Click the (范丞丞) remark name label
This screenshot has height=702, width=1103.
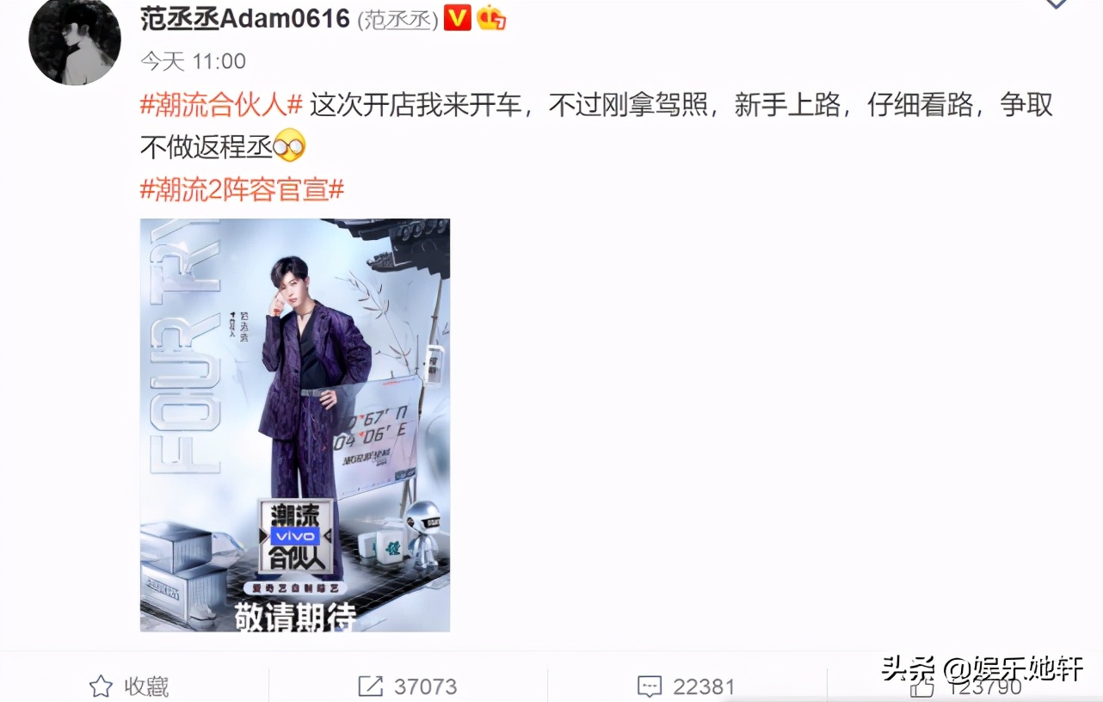point(397,19)
